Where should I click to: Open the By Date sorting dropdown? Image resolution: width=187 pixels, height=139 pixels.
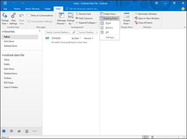click(x=76, y=38)
